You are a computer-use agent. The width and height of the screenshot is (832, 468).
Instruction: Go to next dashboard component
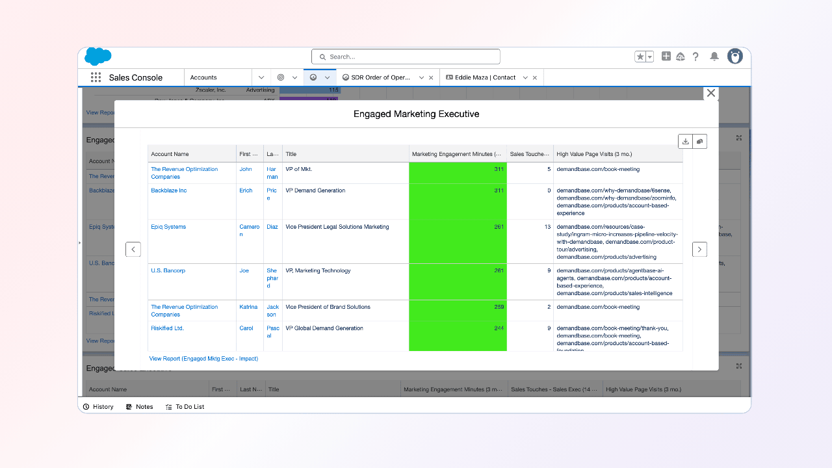(x=699, y=249)
